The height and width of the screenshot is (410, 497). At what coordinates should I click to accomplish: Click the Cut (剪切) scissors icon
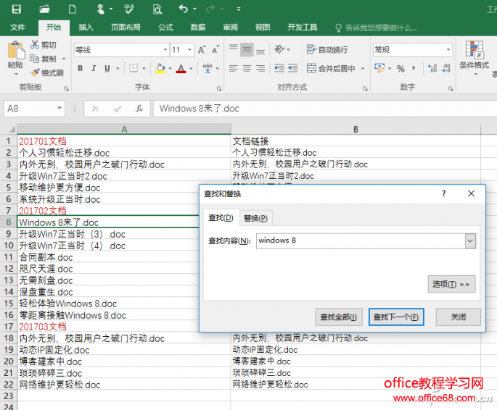(x=44, y=45)
